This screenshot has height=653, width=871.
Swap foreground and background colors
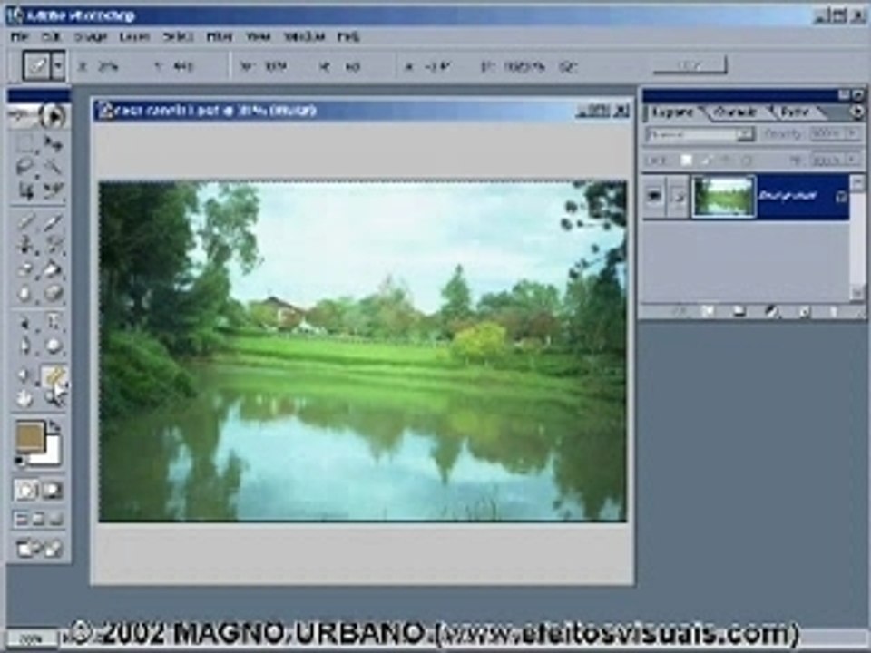pos(54,427)
